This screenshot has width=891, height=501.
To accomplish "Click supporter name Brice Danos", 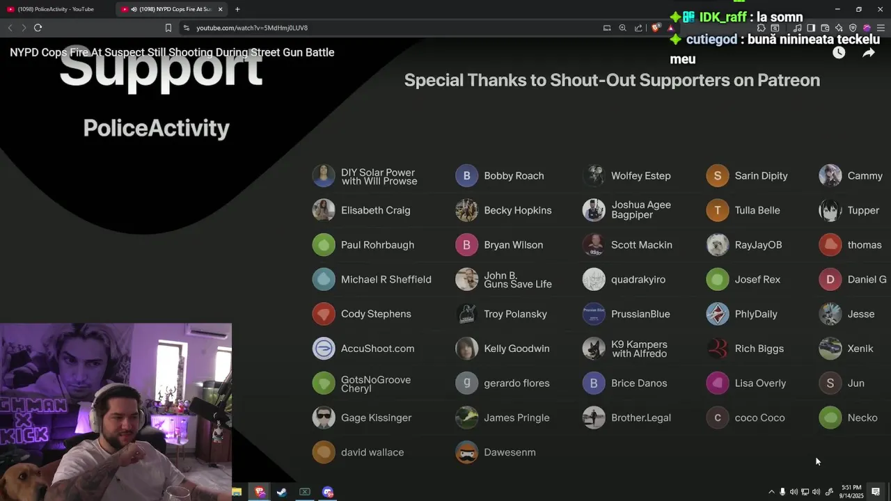I will [x=638, y=383].
